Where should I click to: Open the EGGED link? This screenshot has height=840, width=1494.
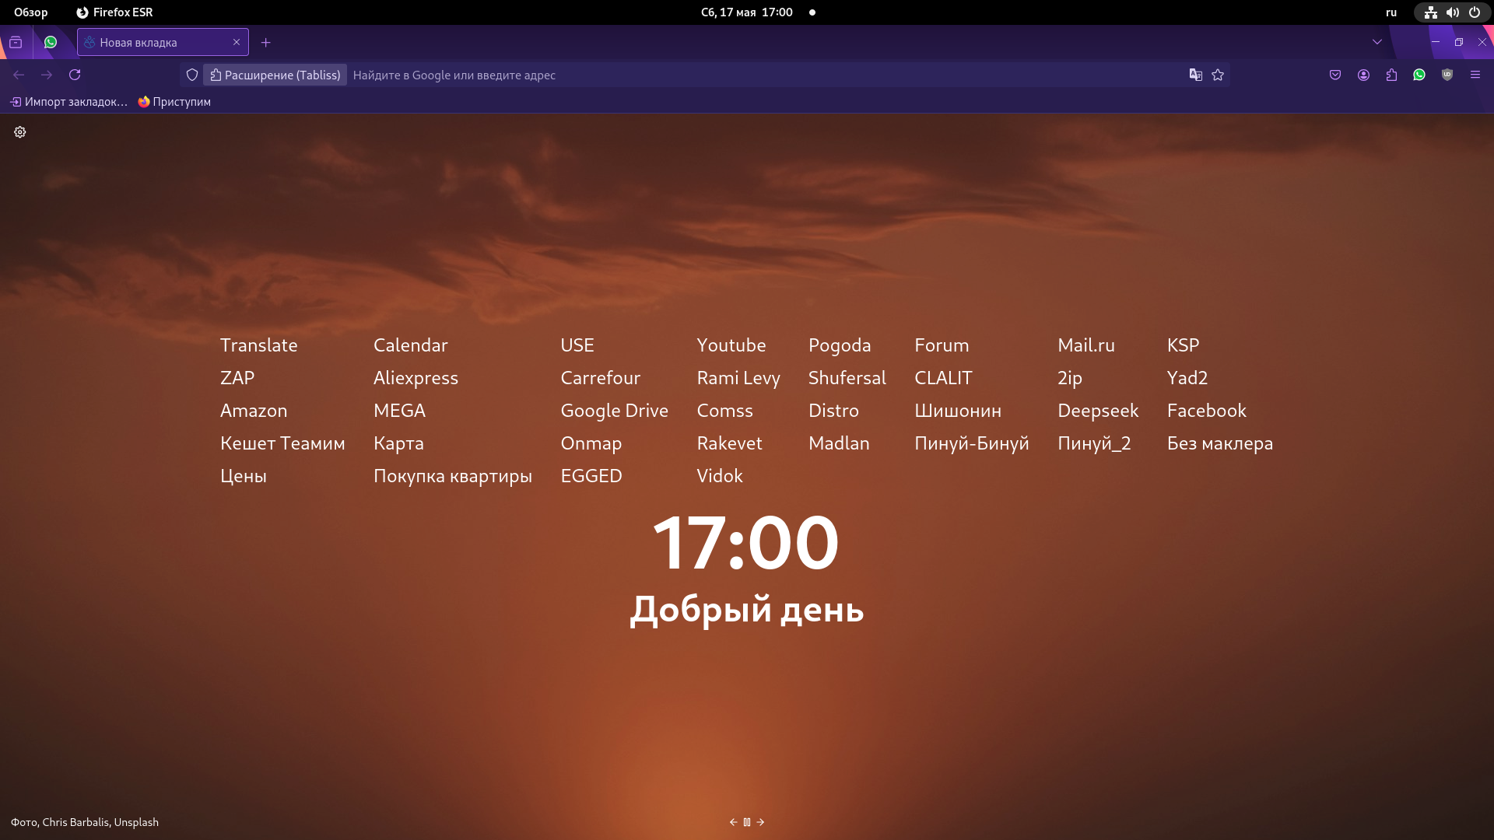click(591, 476)
